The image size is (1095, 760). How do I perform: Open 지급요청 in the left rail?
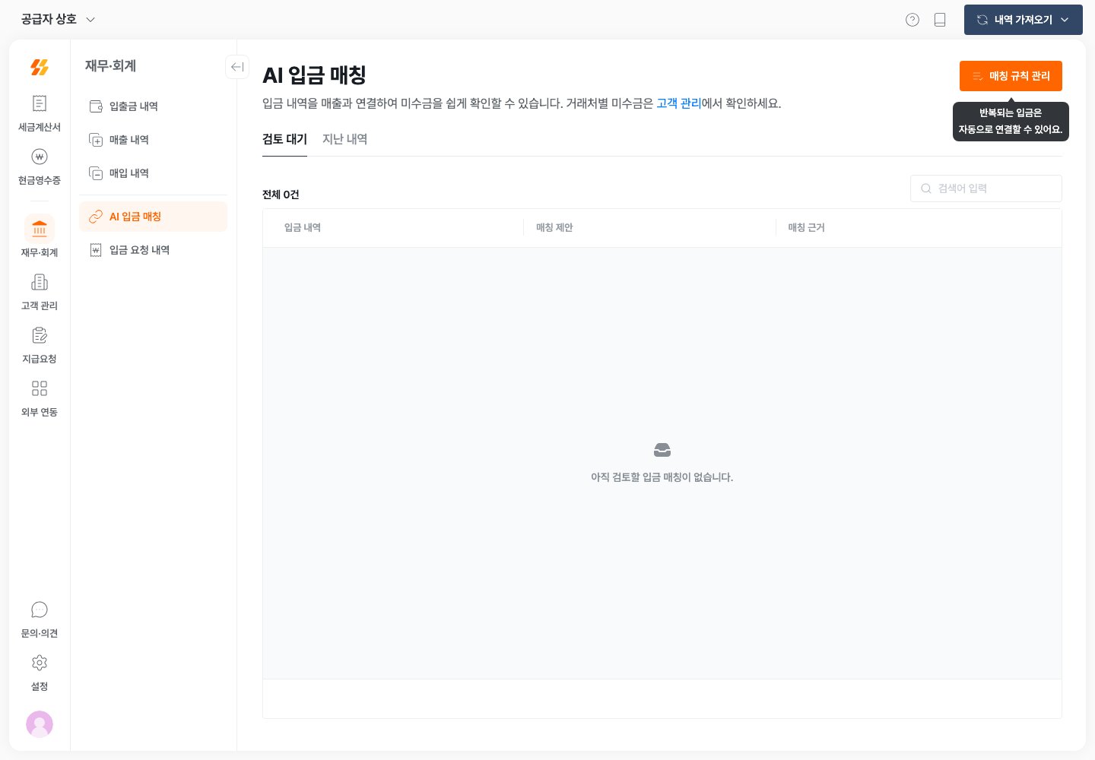pos(40,344)
